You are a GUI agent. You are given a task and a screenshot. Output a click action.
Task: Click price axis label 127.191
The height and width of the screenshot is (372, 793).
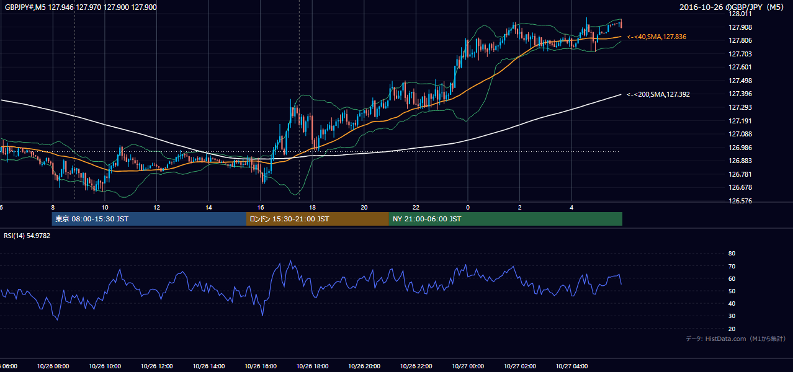coord(741,121)
